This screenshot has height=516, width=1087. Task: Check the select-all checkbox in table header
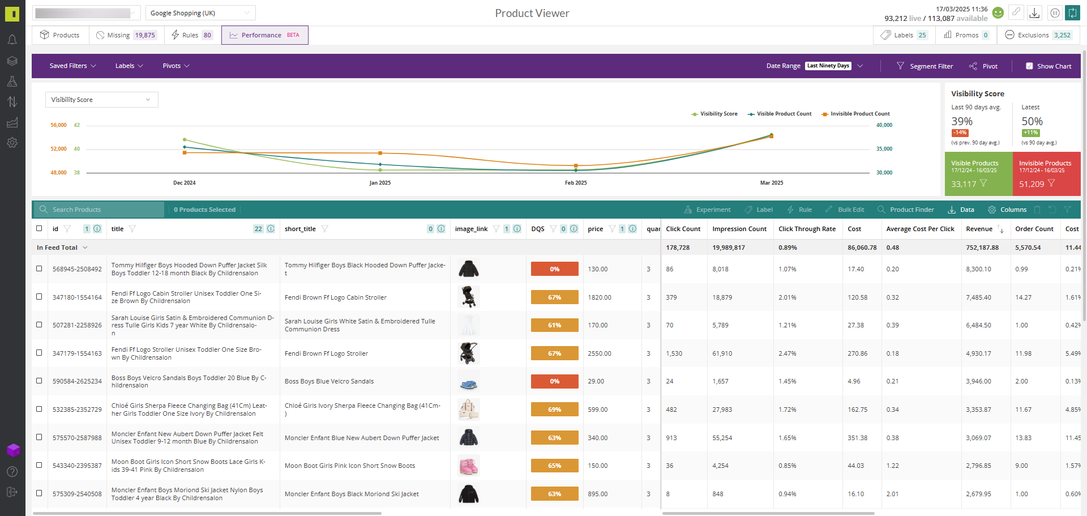click(39, 229)
